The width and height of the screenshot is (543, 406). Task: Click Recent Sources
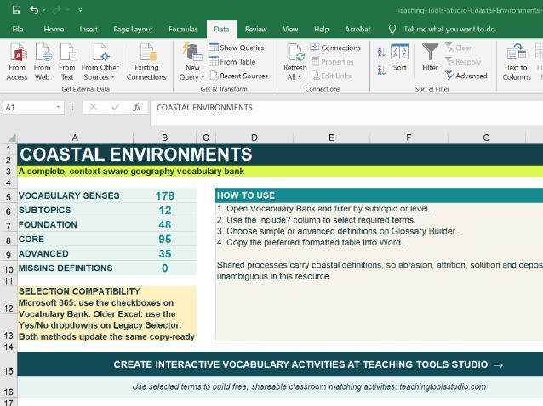(x=239, y=76)
